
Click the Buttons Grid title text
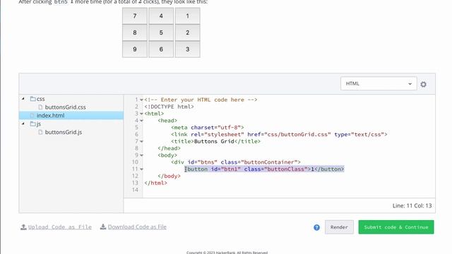[214, 141]
